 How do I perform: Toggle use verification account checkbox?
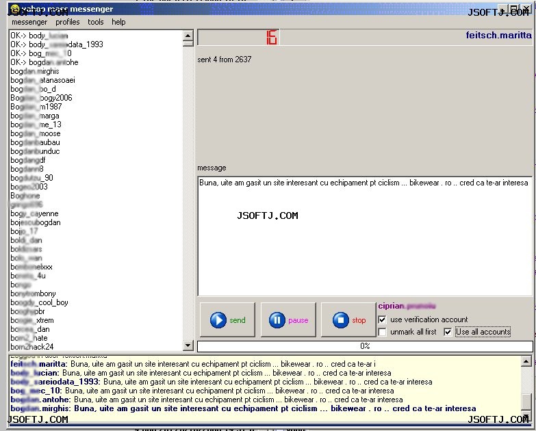pos(382,319)
